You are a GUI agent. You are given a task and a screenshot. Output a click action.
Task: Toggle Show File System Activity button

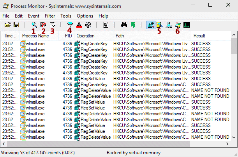pyautogui.click(x=160, y=25)
